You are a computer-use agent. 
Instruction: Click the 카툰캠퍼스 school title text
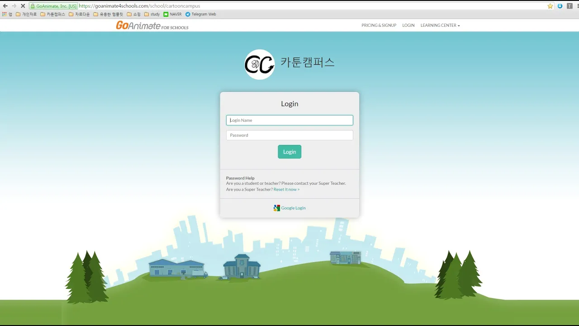[x=308, y=62]
